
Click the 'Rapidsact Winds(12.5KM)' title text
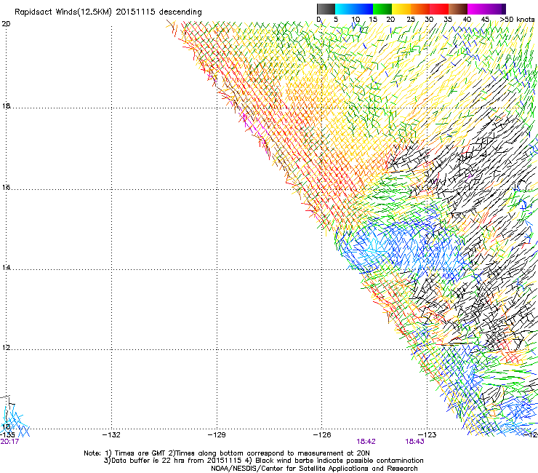63,12
